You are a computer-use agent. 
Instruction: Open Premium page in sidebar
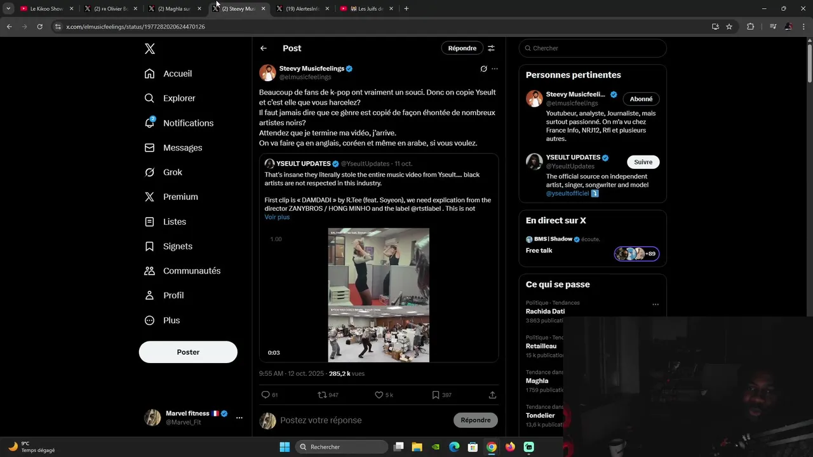click(x=171, y=197)
